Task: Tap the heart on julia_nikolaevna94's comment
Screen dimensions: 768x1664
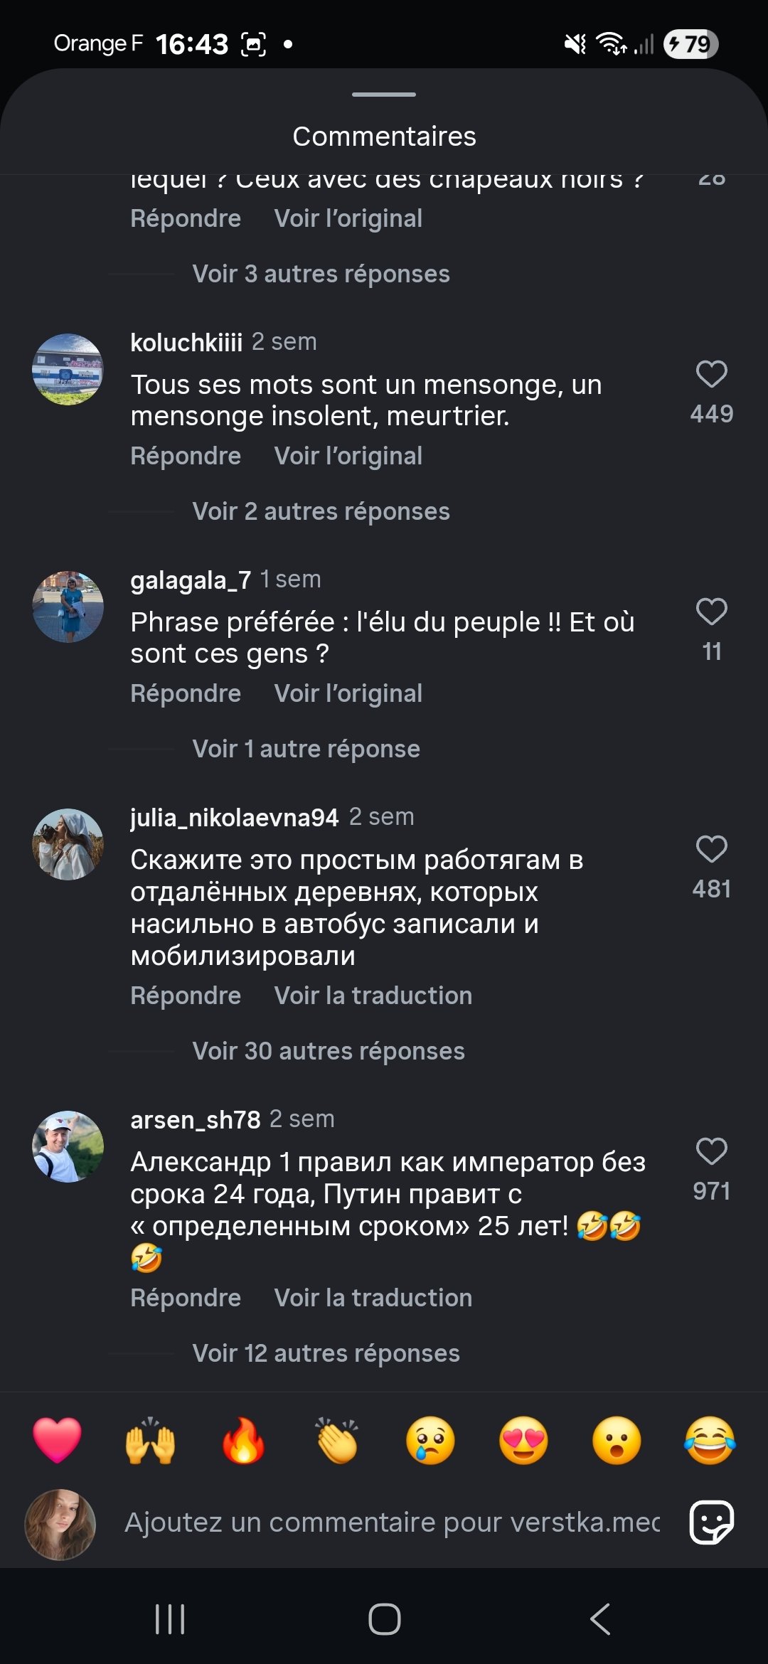Action: point(711,850)
